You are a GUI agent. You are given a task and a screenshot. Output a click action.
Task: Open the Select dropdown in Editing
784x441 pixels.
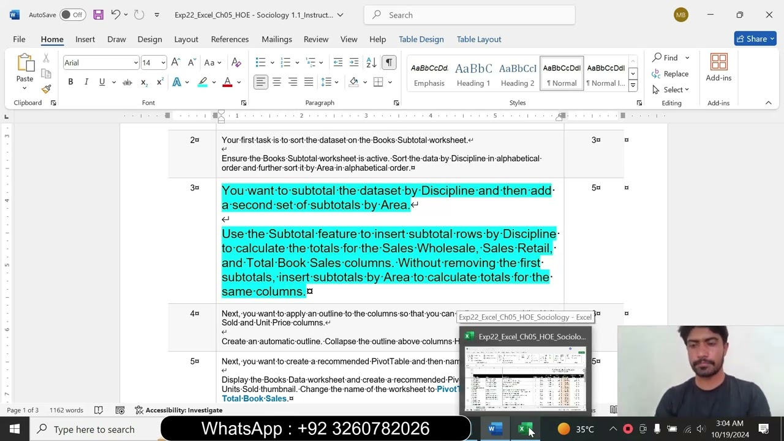(x=671, y=89)
